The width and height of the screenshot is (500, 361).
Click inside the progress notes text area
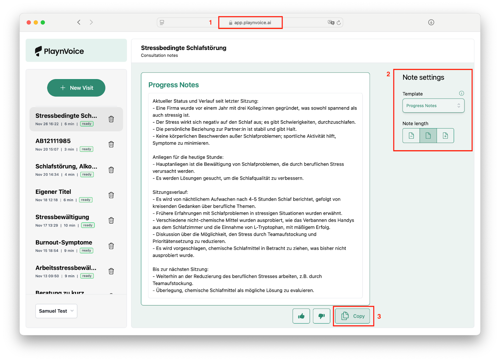[x=255, y=196]
